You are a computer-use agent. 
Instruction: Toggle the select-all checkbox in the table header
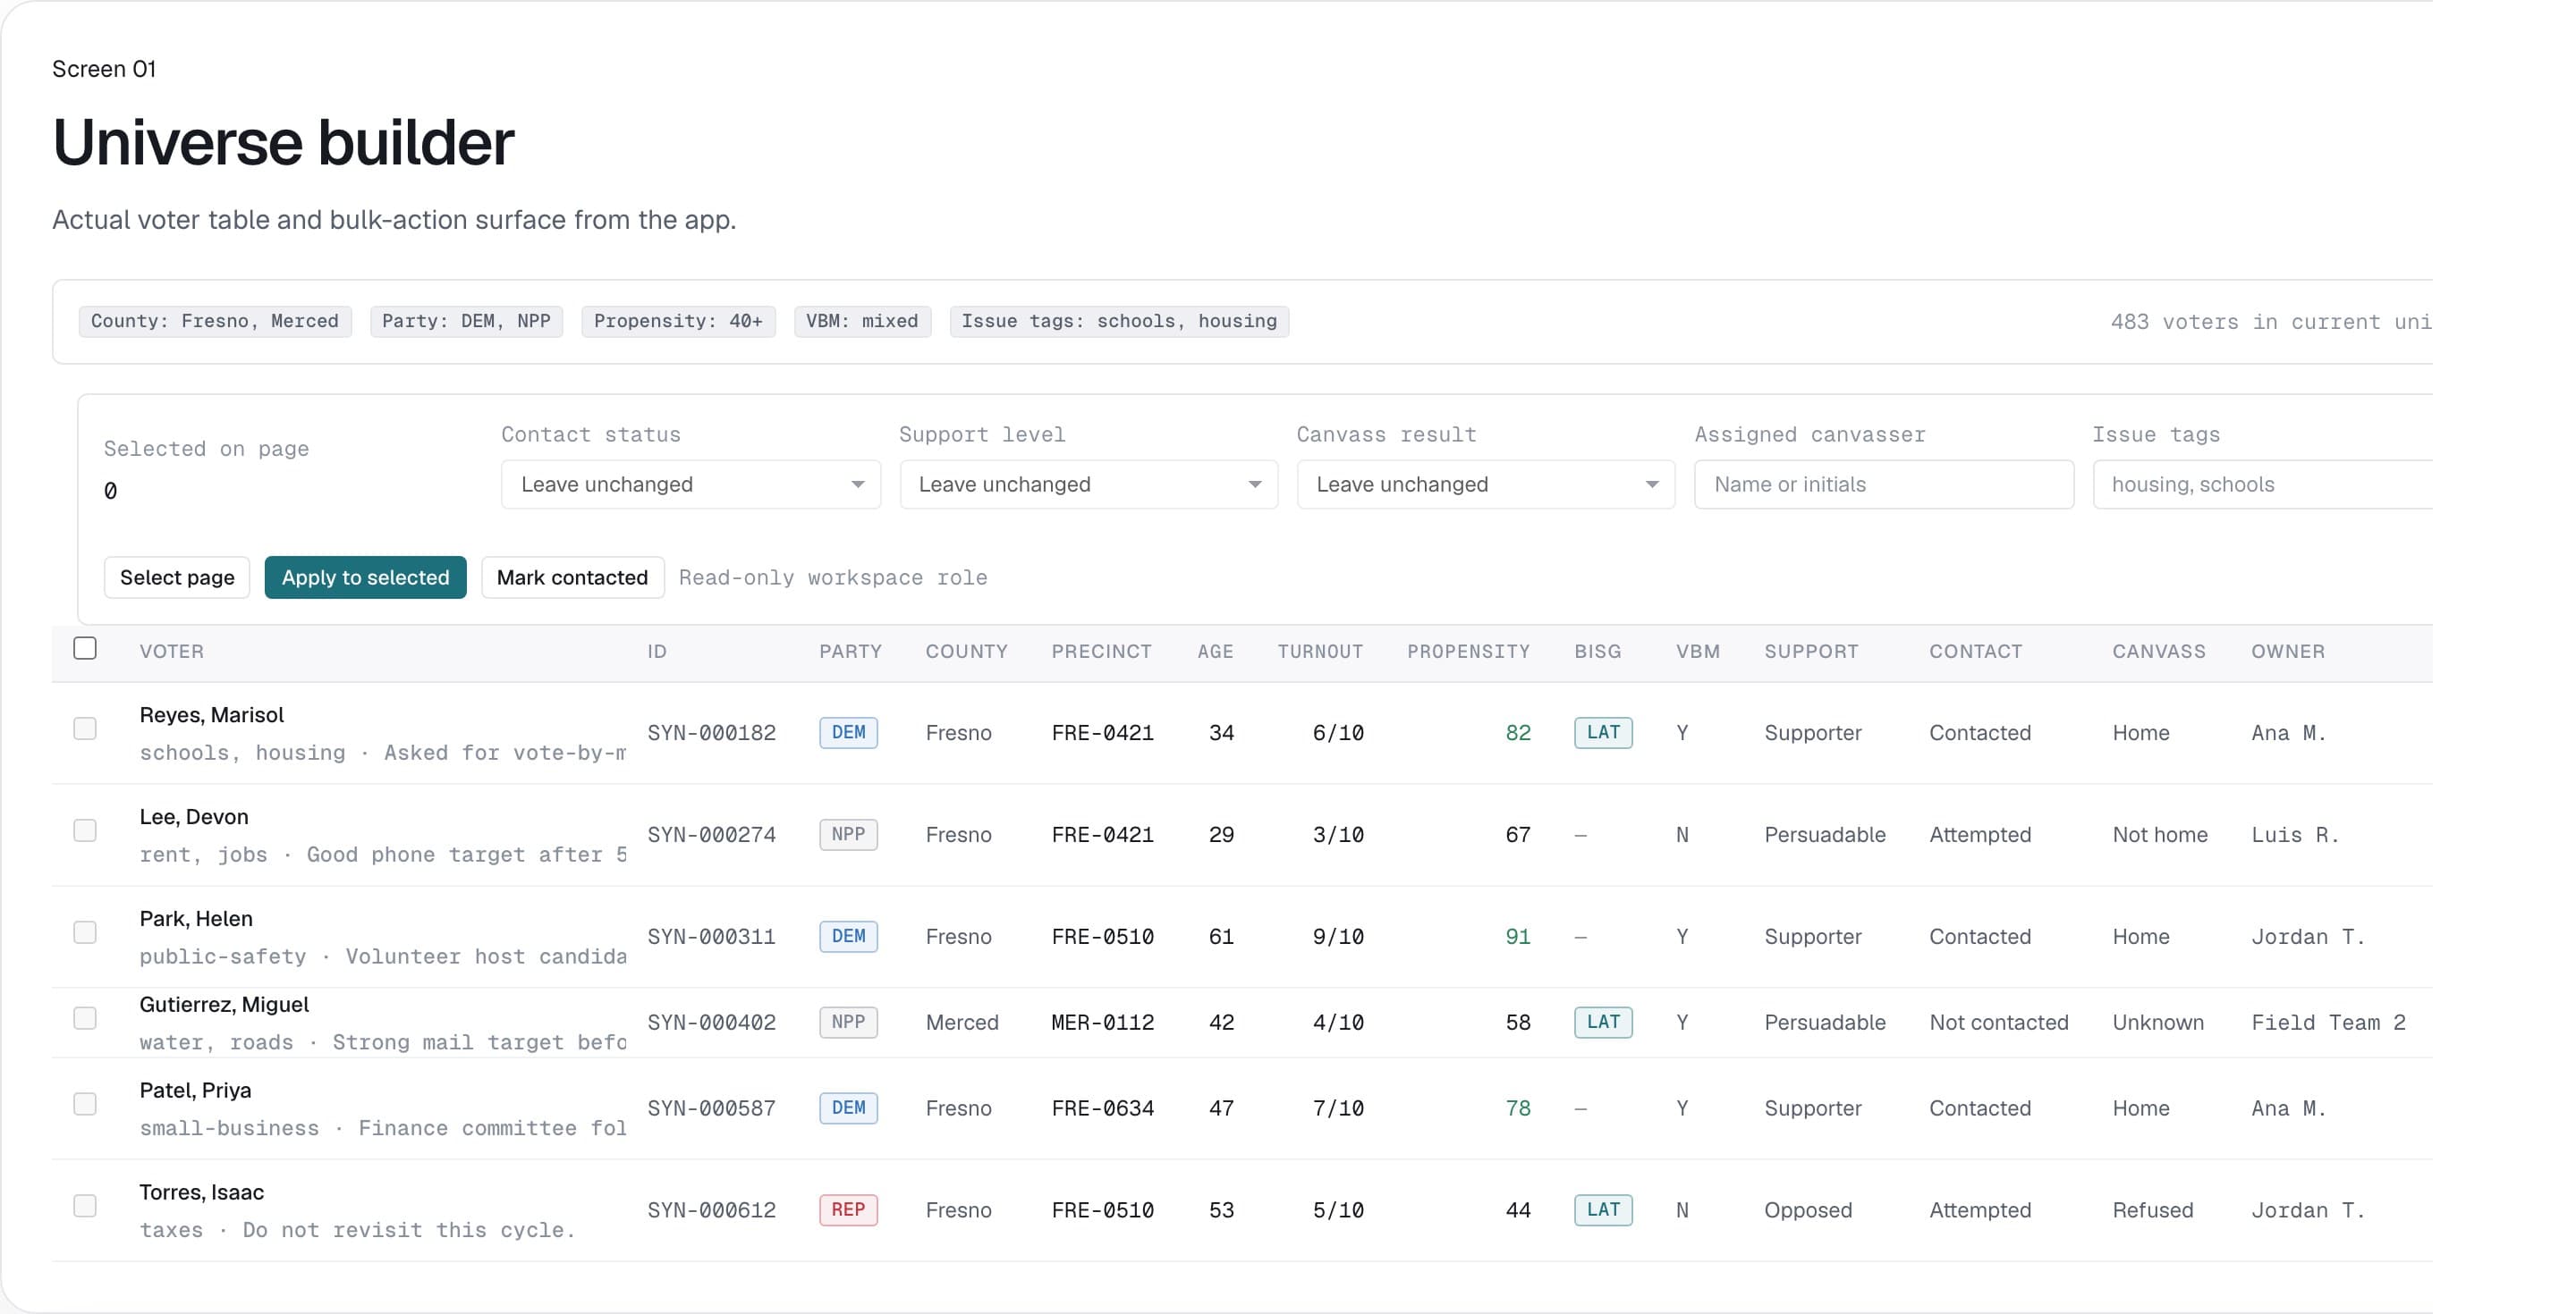point(85,648)
